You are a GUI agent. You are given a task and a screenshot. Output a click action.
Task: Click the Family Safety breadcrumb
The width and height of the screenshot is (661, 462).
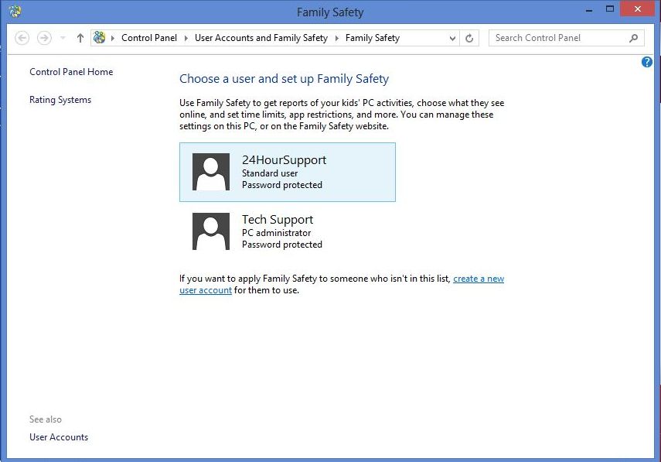pyautogui.click(x=373, y=38)
